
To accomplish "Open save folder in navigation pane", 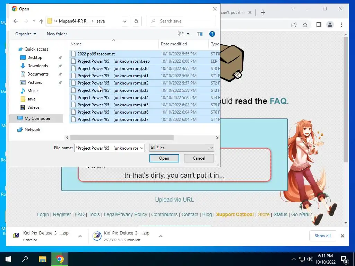I will tap(31, 99).
